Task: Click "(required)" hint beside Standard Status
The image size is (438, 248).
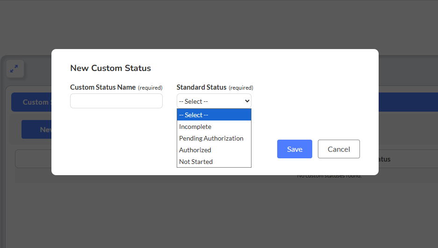Action: click(241, 88)
